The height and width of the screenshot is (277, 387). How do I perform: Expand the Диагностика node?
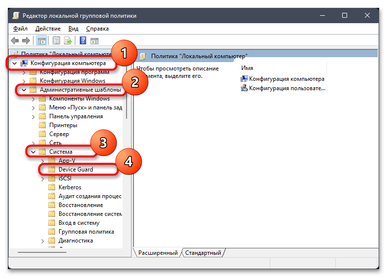tap(43, 241)
